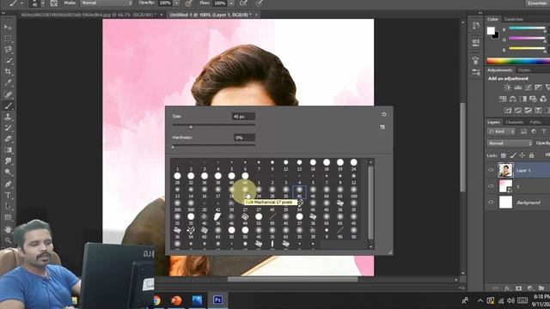Hide Layer 1 visibility eye
Viewport: 550px width, 309px height.
(x=491, y=170)
